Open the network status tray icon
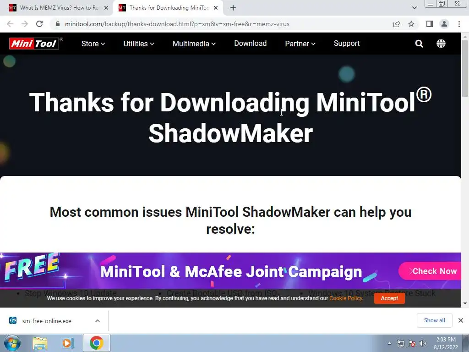Image resolution: width=469 pixels, height=352 pixels. (400, 343)
